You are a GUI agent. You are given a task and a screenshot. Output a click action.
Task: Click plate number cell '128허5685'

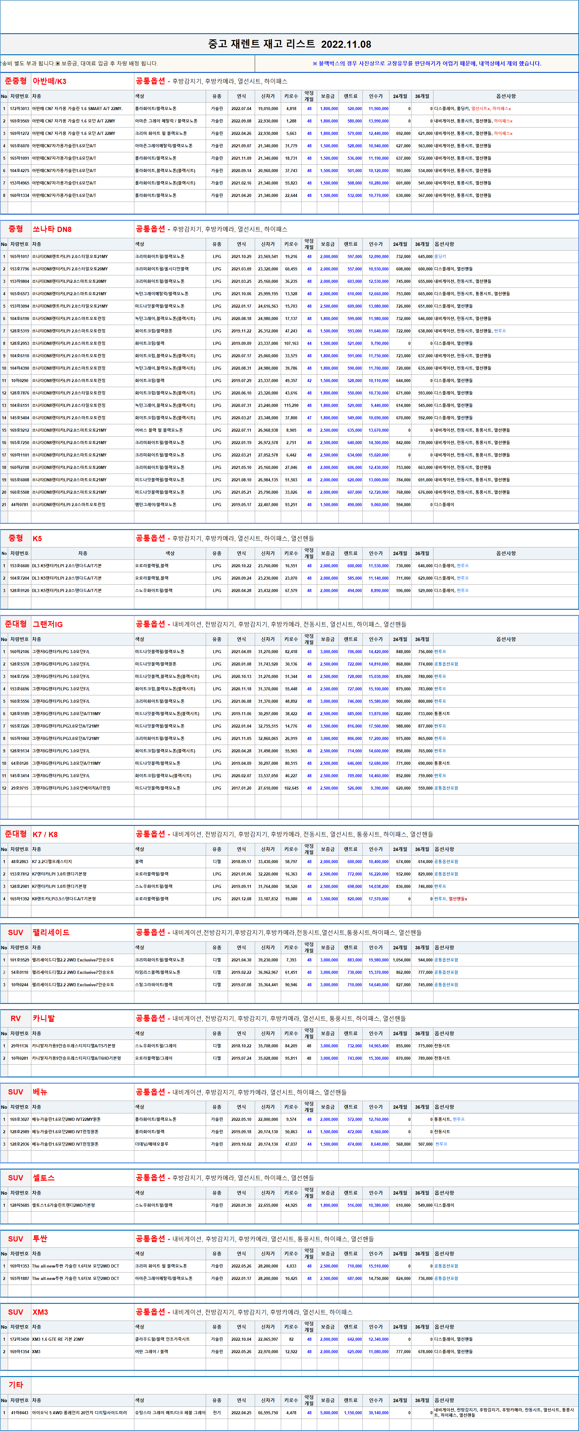[20, 1206]
